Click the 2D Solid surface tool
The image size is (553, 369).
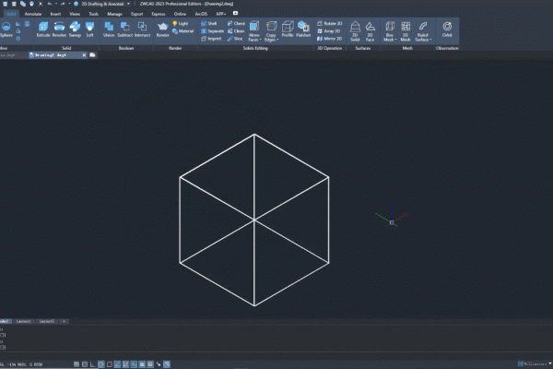[x=355, y=31]
